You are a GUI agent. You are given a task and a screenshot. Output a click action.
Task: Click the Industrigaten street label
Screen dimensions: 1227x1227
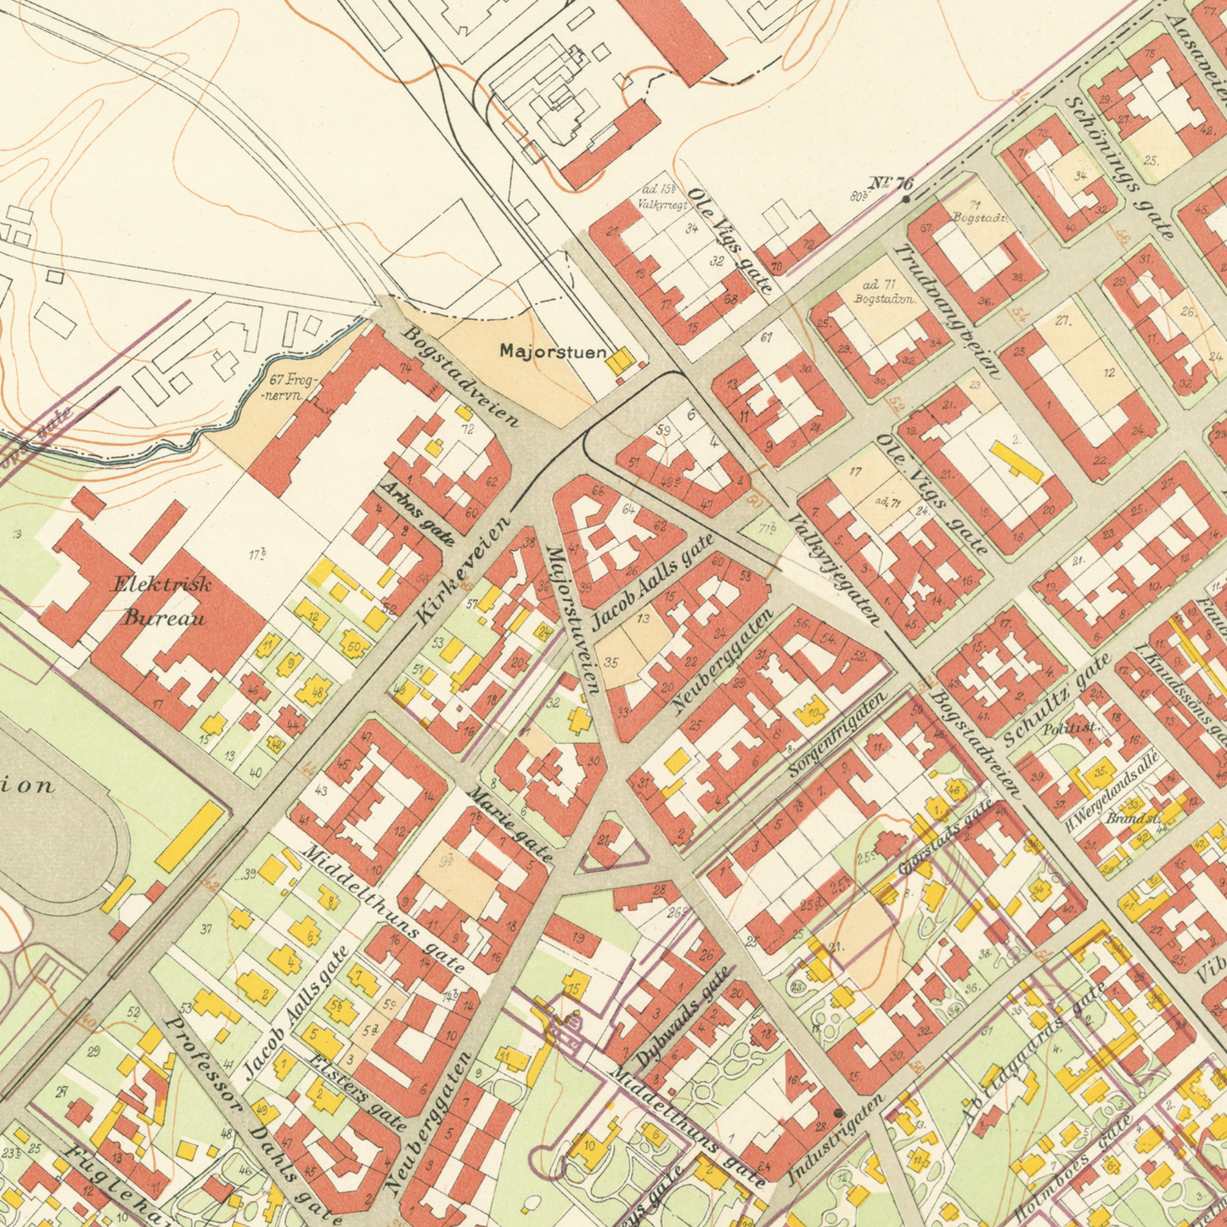pos(835,1140)
